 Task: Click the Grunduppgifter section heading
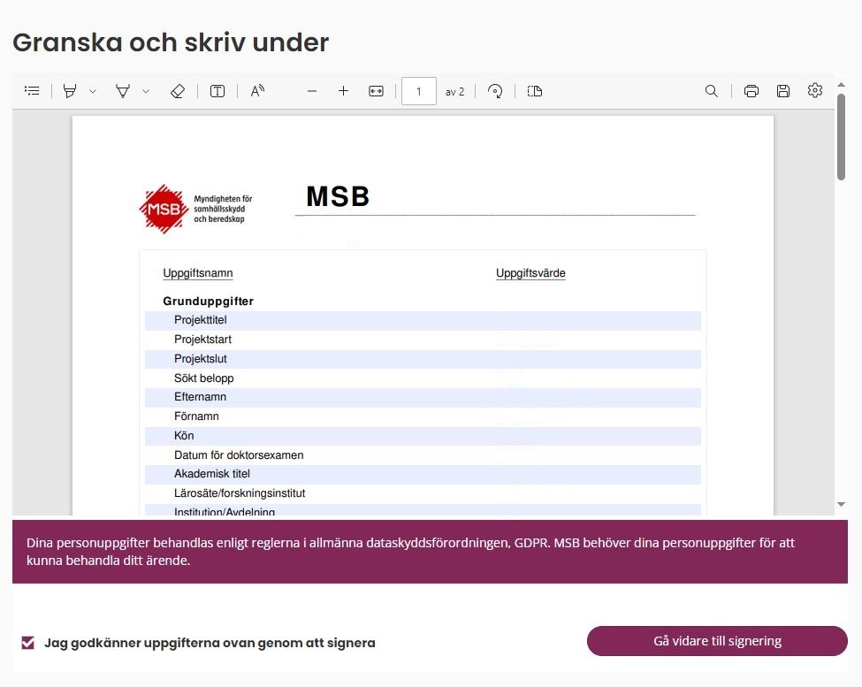click(208, 302)
